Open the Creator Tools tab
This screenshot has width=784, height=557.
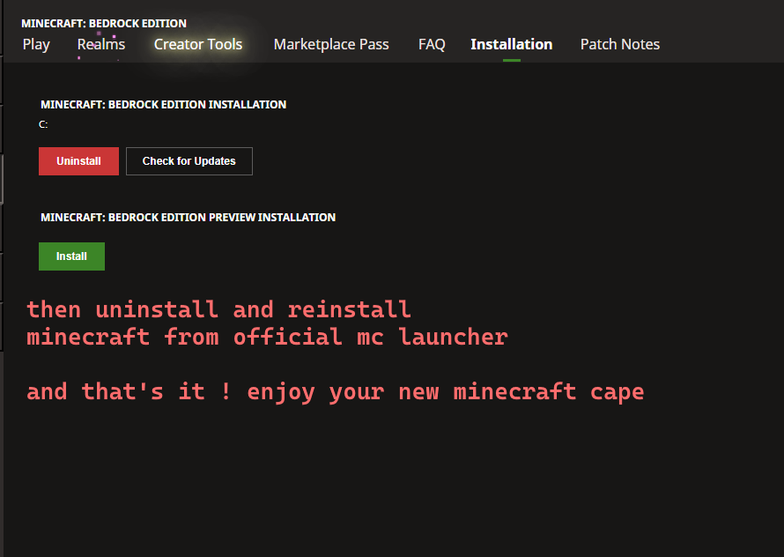tap(198, 45)
